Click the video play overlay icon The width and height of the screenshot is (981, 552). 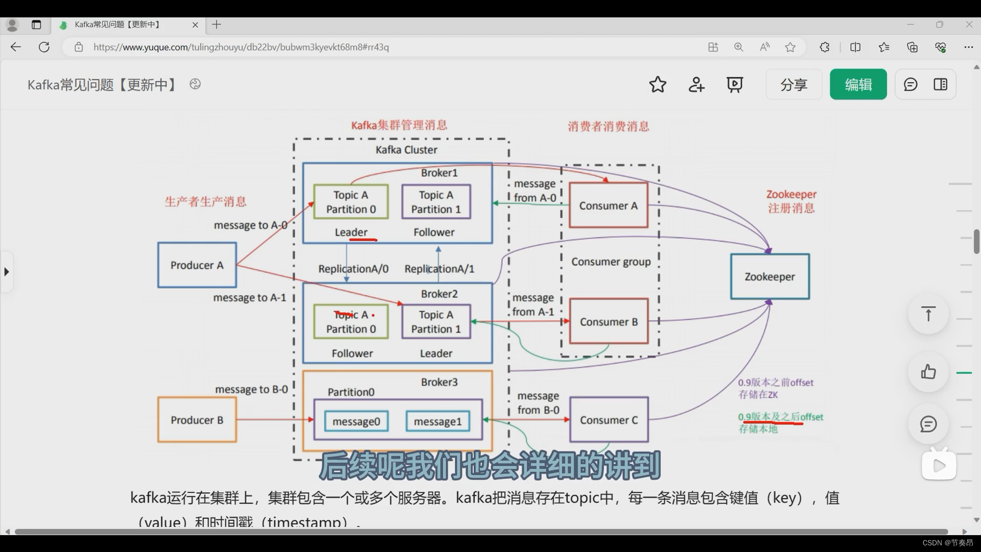[939, 465]
